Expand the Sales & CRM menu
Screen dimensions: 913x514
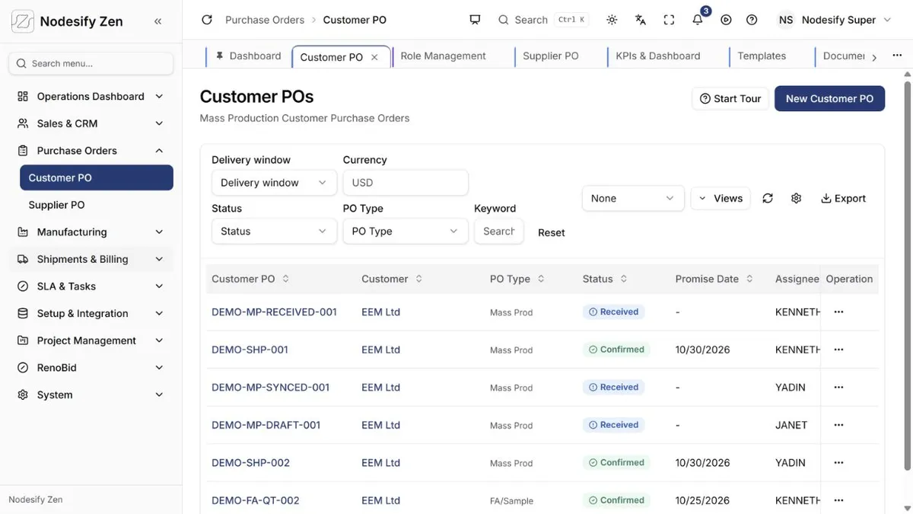coord(91,123)
